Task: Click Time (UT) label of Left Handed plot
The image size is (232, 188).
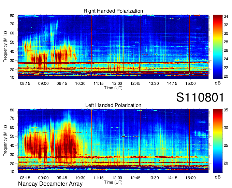Action: click(113, 182)
